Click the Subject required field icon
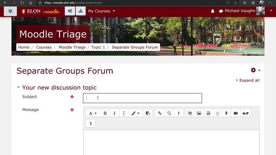 72,96
